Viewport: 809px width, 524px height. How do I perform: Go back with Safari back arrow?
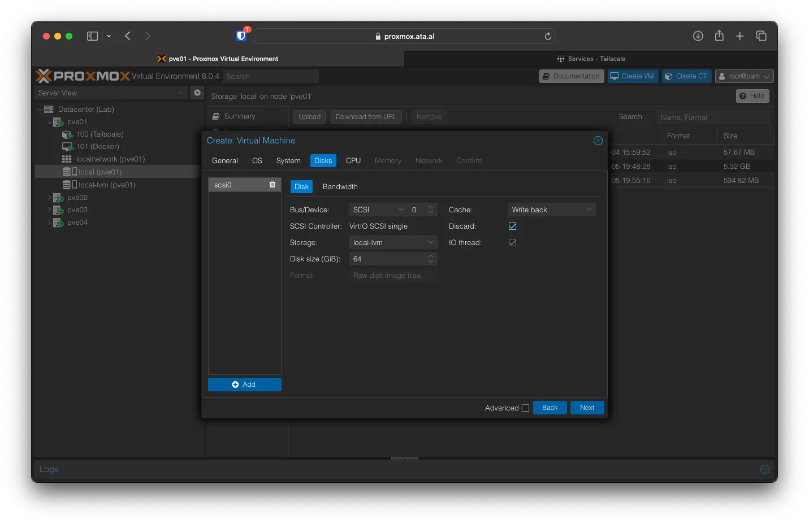pos(128,36)
